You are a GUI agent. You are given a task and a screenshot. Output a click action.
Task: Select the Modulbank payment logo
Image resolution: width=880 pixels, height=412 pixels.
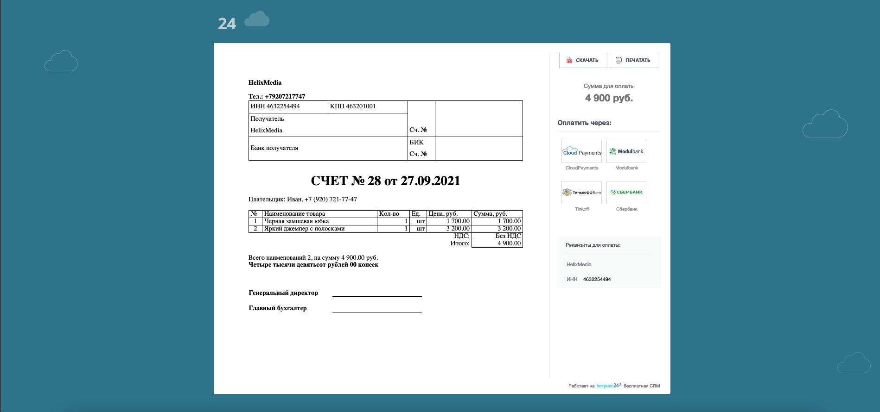pyautogui.click(x=626, y=151)
